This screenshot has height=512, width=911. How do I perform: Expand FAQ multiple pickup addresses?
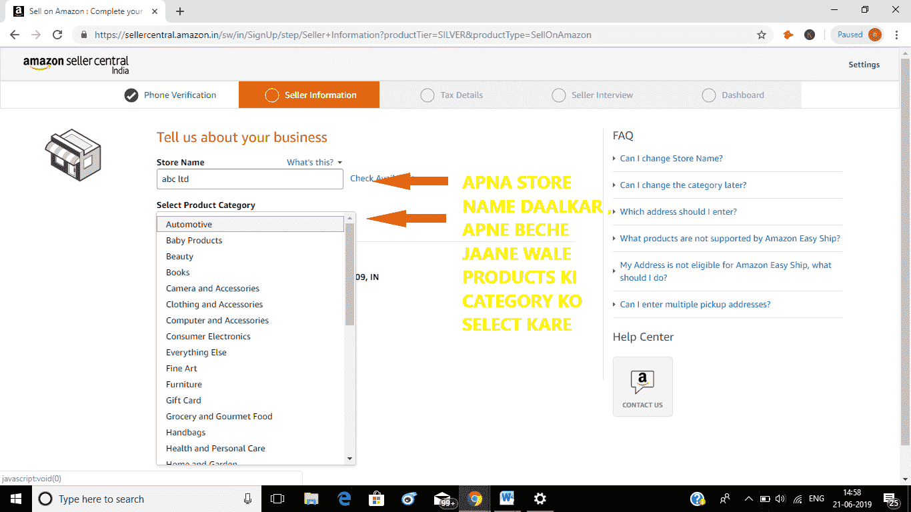click(695, 305)
